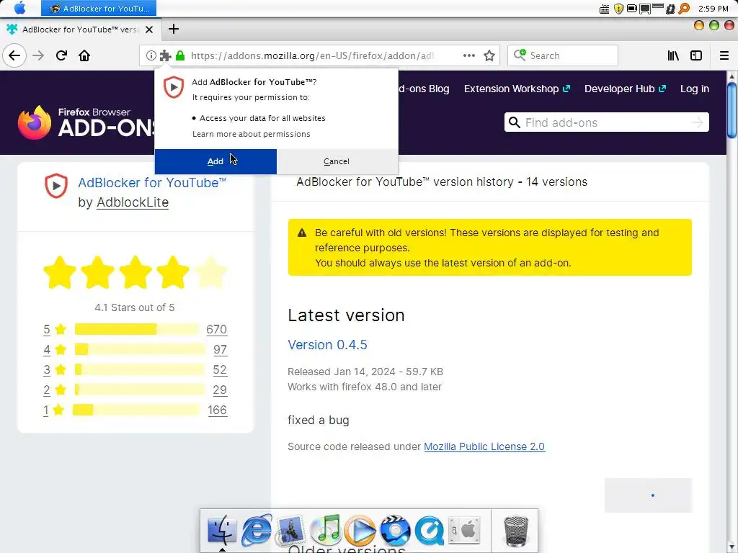Select the AdBlocker for YouTube browser tab
Screen dimensions: 738x553
point(80,29)
